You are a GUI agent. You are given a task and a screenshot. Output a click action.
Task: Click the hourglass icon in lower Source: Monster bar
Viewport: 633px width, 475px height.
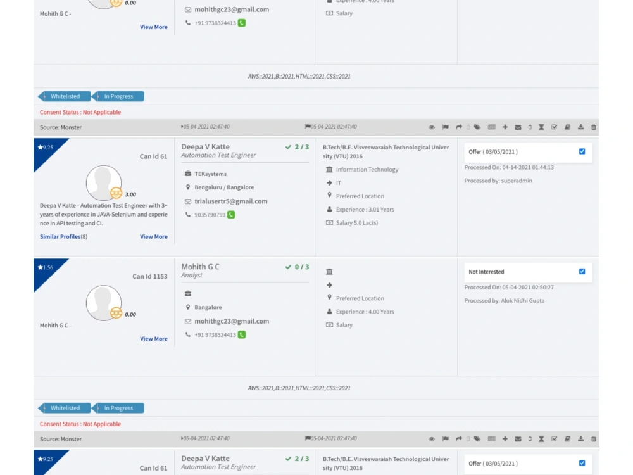541,439
